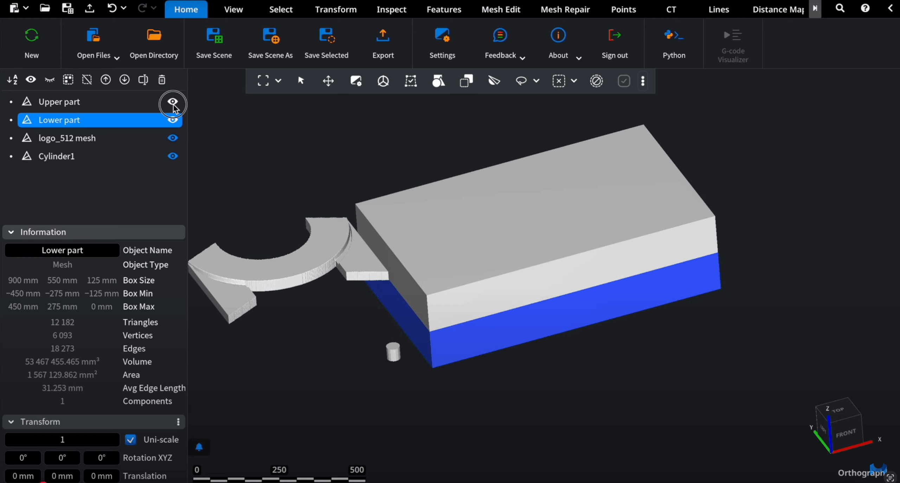Open the Feedback dropdown arrow
The width and height of the screenshot is (900, 483).
[522, 58]
